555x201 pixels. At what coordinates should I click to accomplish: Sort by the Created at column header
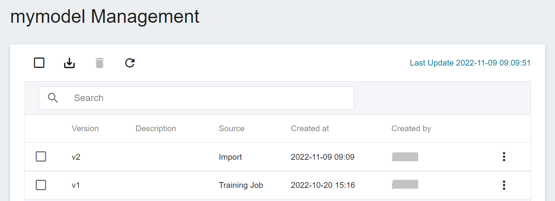(x=310, y=128)
